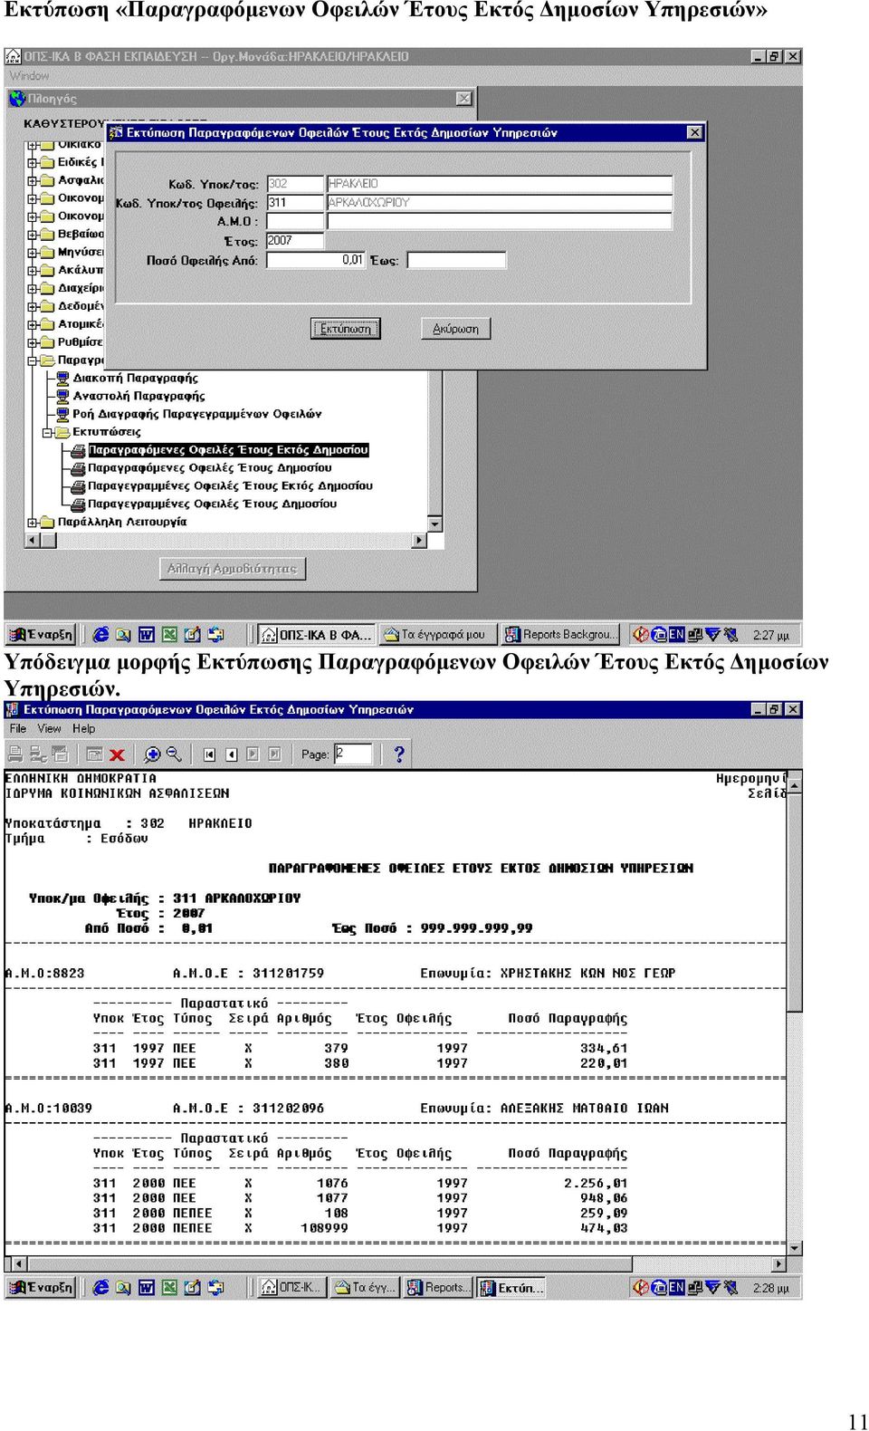Click the Κωδ. Υποκ/τος Οφειλής code field 311

point(295,203)
